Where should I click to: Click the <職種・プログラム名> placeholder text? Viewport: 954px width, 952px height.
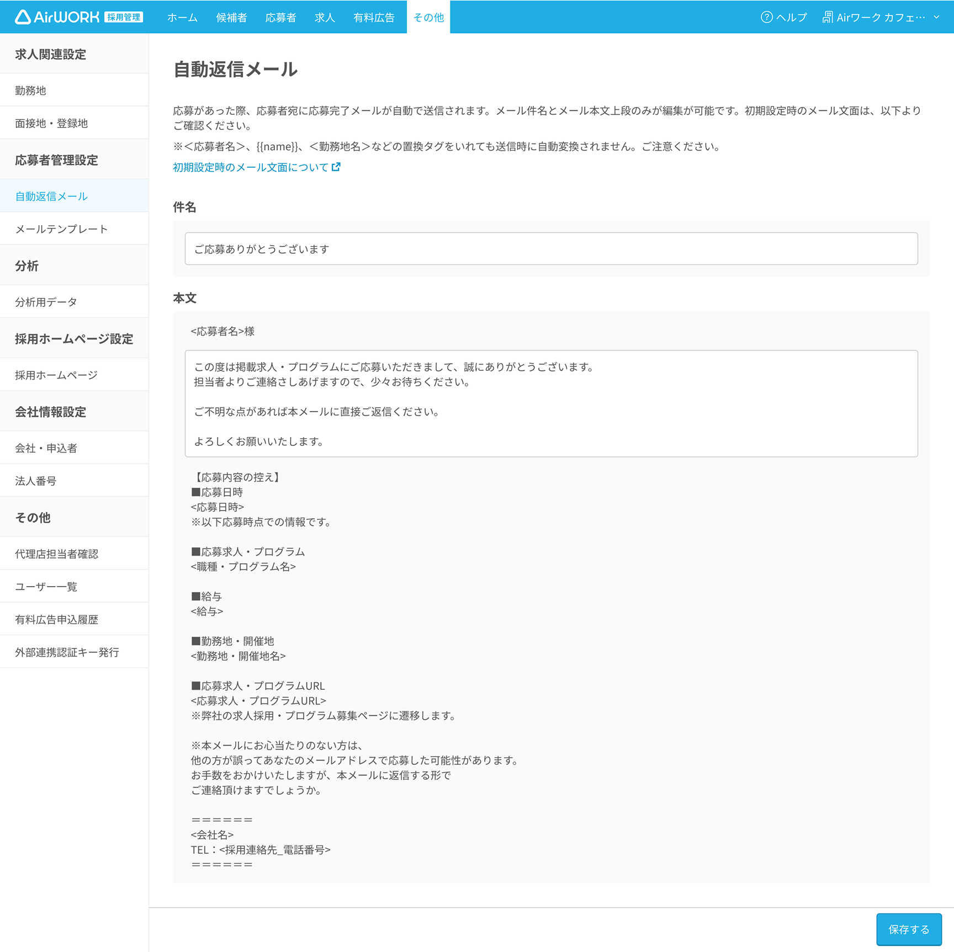(243, 566)
